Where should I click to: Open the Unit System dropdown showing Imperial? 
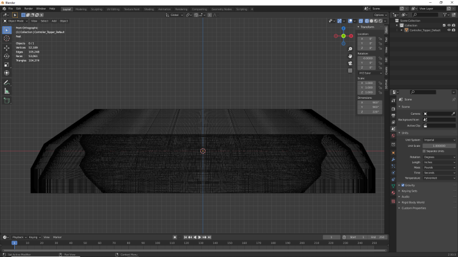439,140
